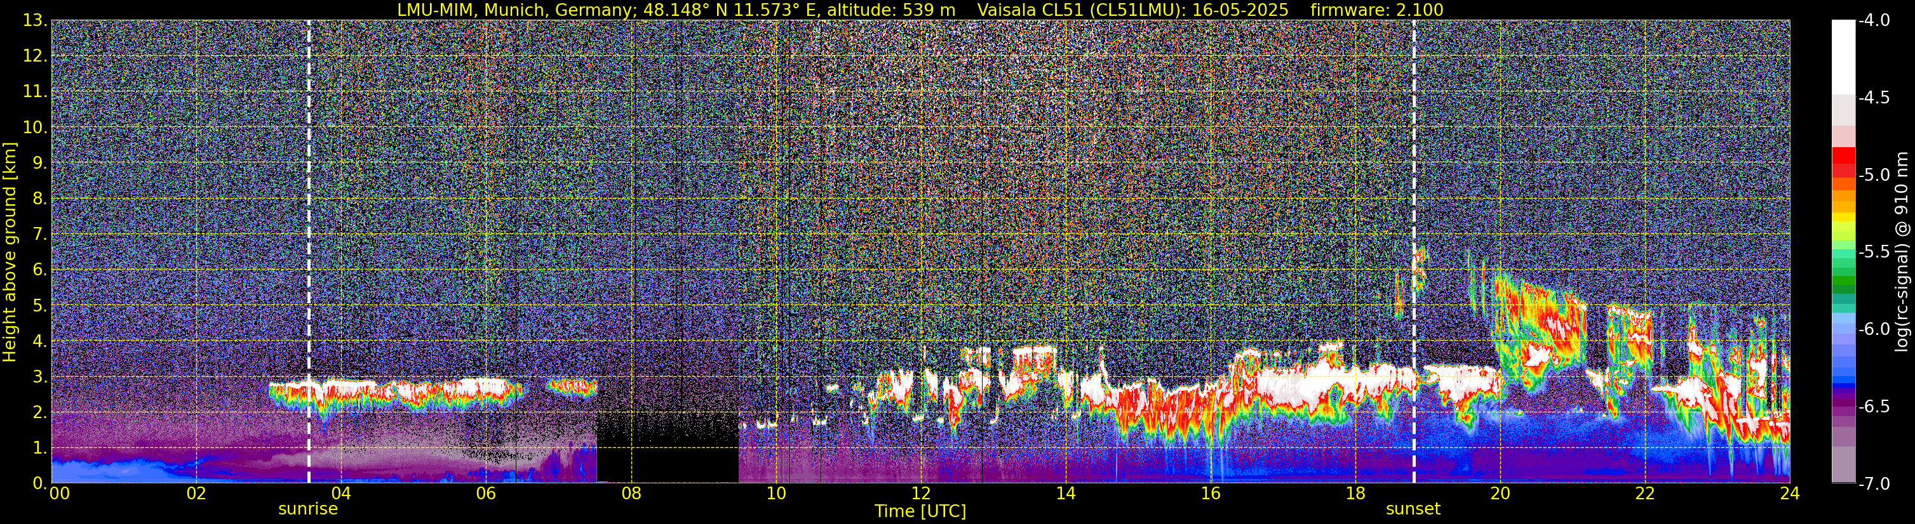Click the height-axis tick label "3."
The image size is (1915, 524).
(40, 376)
